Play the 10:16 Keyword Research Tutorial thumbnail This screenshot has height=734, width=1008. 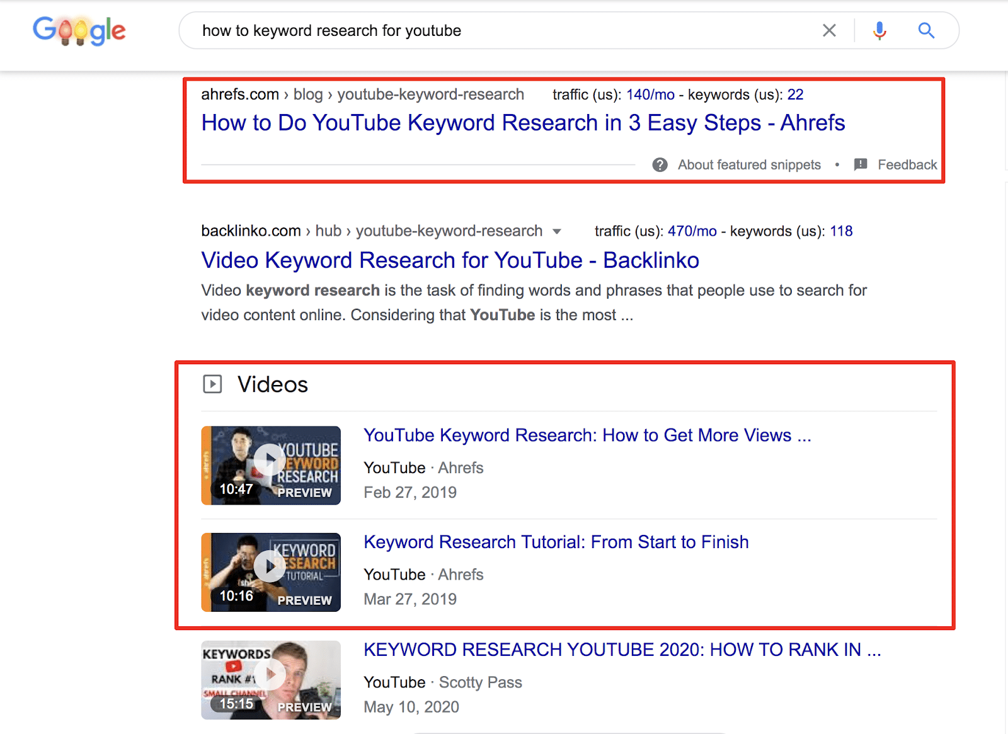pyautogui.click(x=271, y=572)
